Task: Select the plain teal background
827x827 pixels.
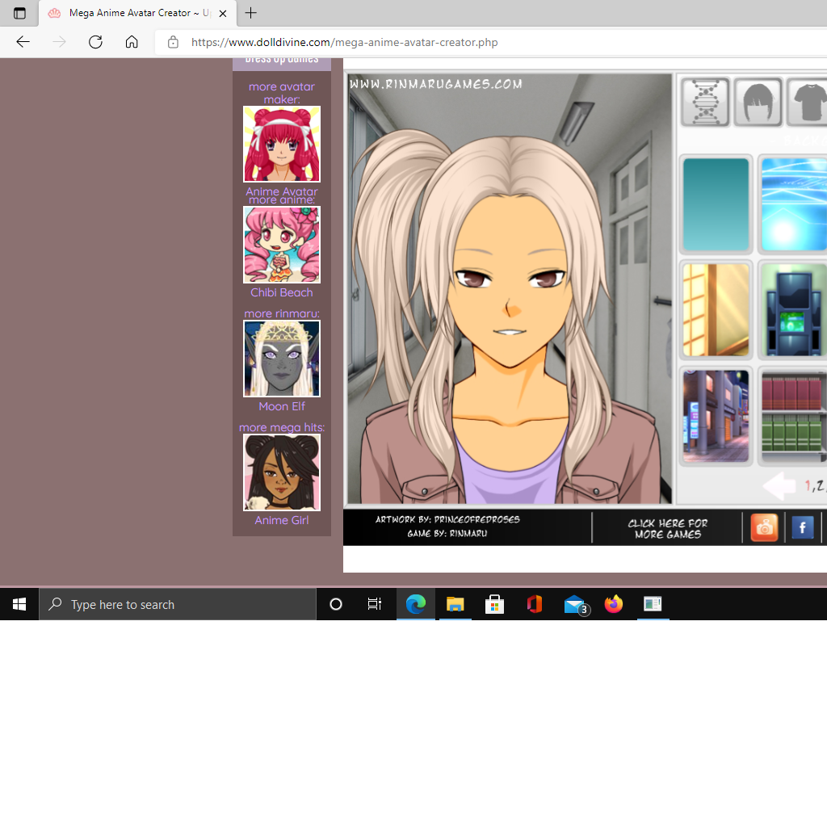Action: point(716,204)
